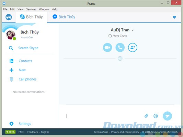Screen dimensions: 183x137
Task: Open Contacts list
Action: click(25, 61)
